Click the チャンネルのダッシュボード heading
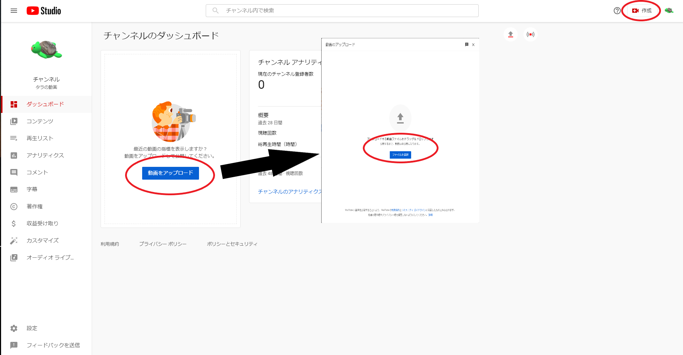The image size is (683, 355). tap(161, 35)
